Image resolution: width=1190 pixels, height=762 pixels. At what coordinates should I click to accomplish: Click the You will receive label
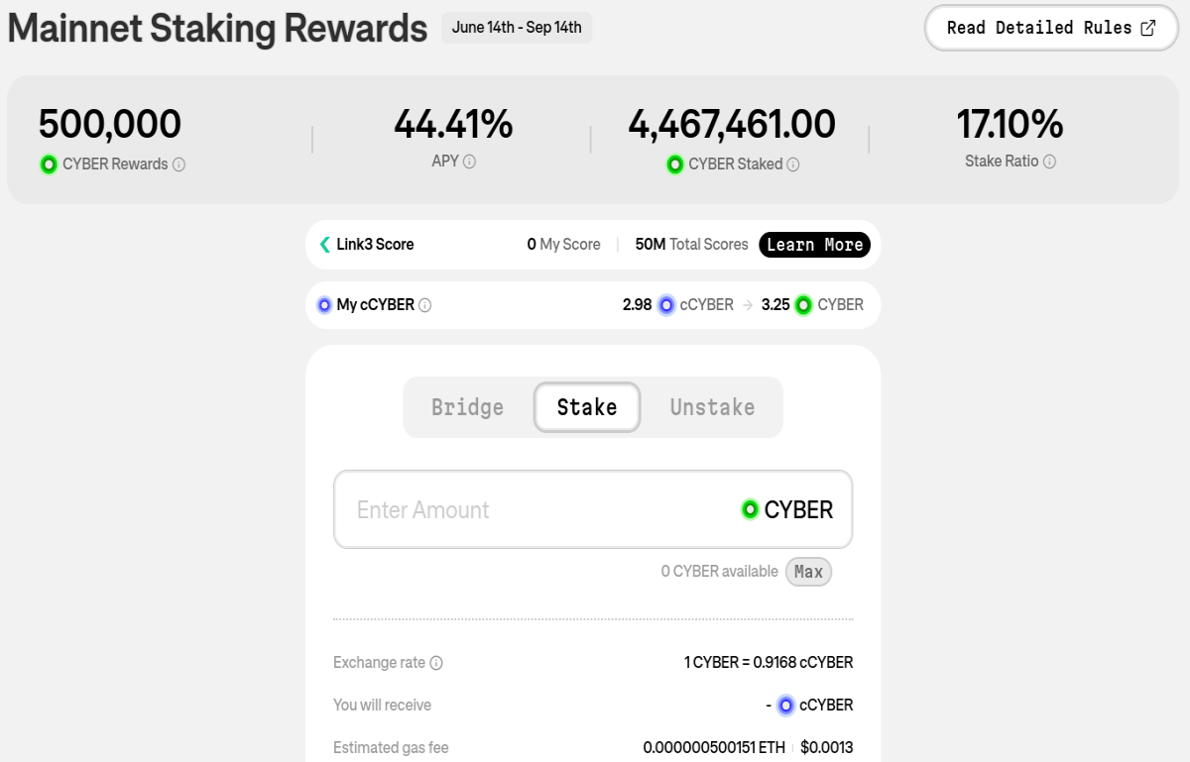382,706
